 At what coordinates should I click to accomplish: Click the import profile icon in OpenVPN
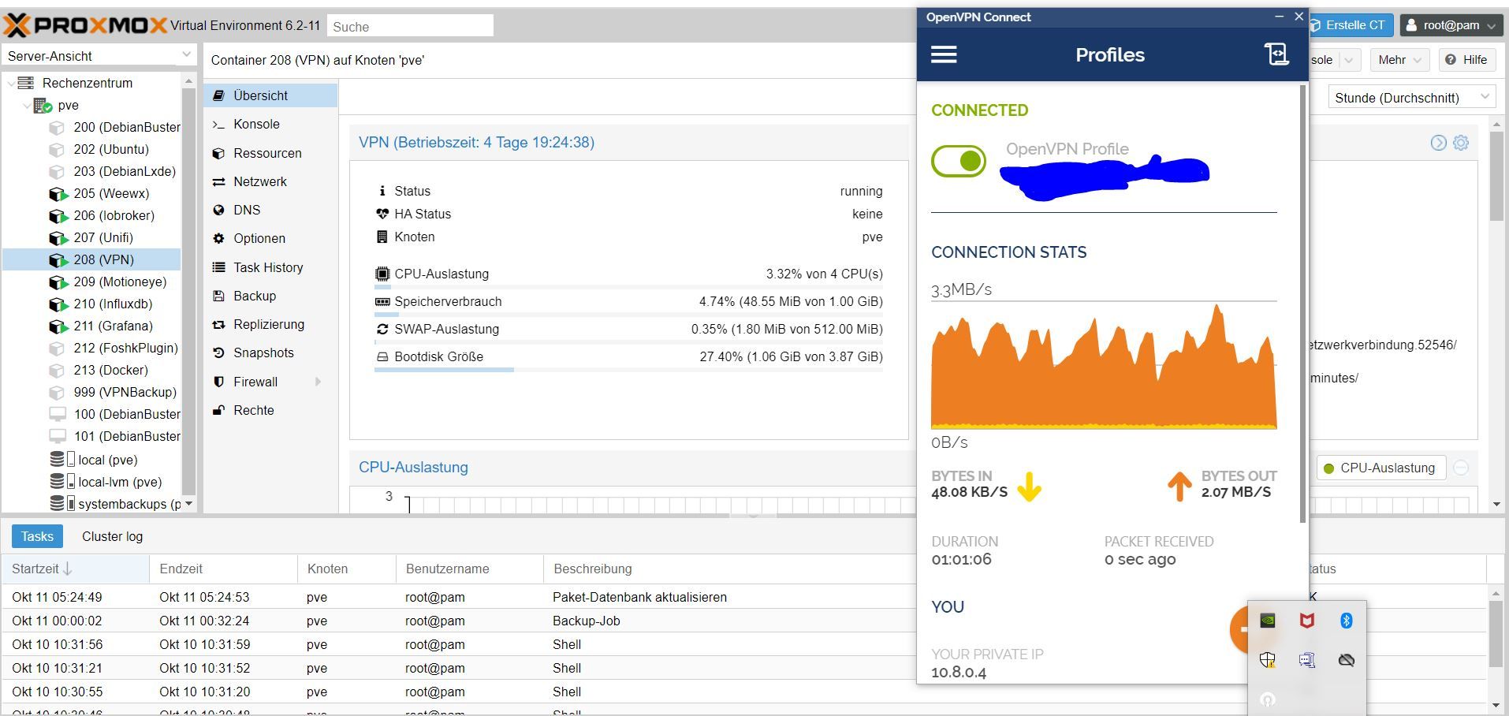point(1276,54)
